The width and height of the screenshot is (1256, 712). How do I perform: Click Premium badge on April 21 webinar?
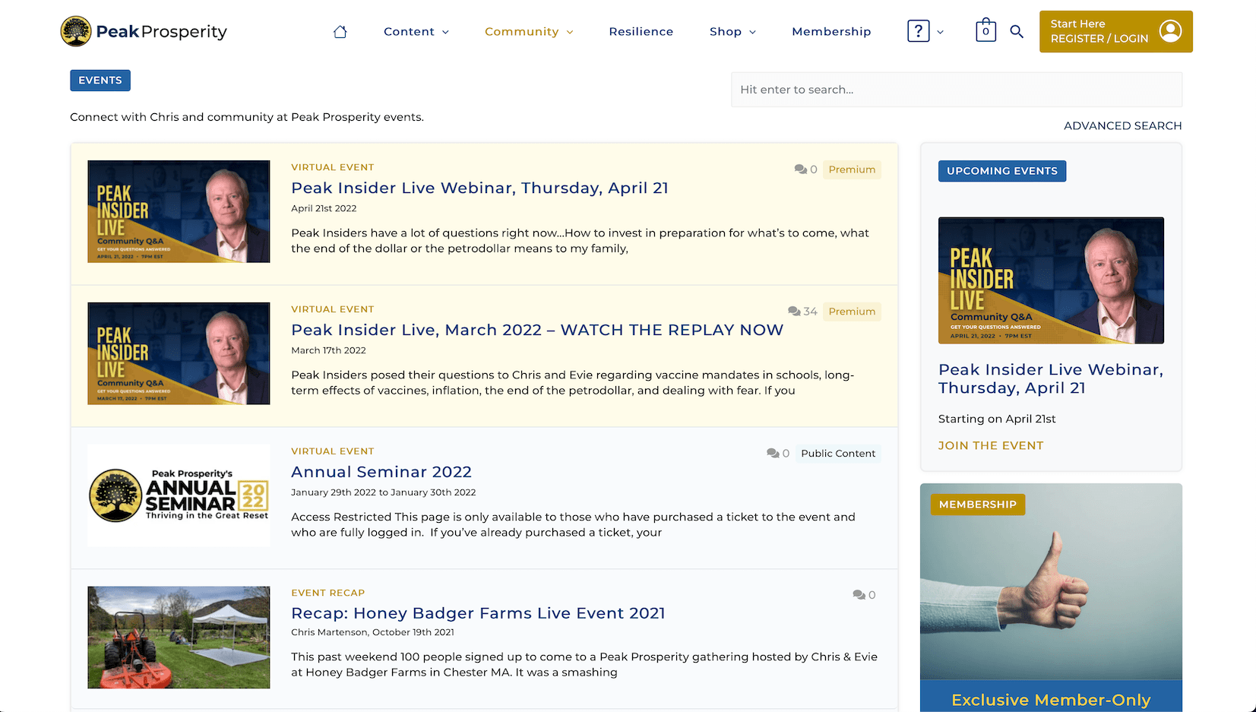tap(852, 169)
